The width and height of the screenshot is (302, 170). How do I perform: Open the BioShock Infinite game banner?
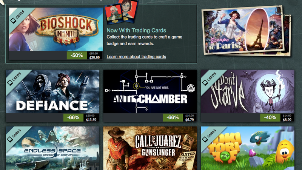(56, 29)
